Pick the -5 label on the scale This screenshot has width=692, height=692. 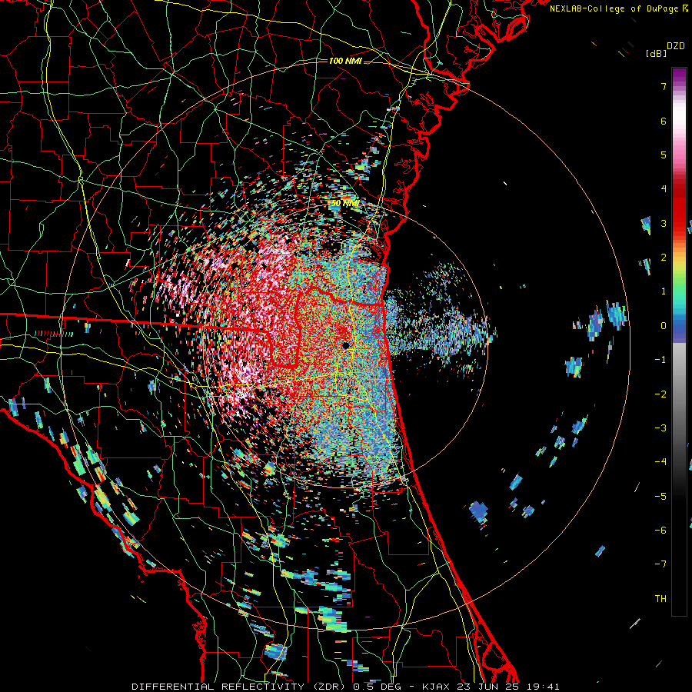click(x=660, y=497)
